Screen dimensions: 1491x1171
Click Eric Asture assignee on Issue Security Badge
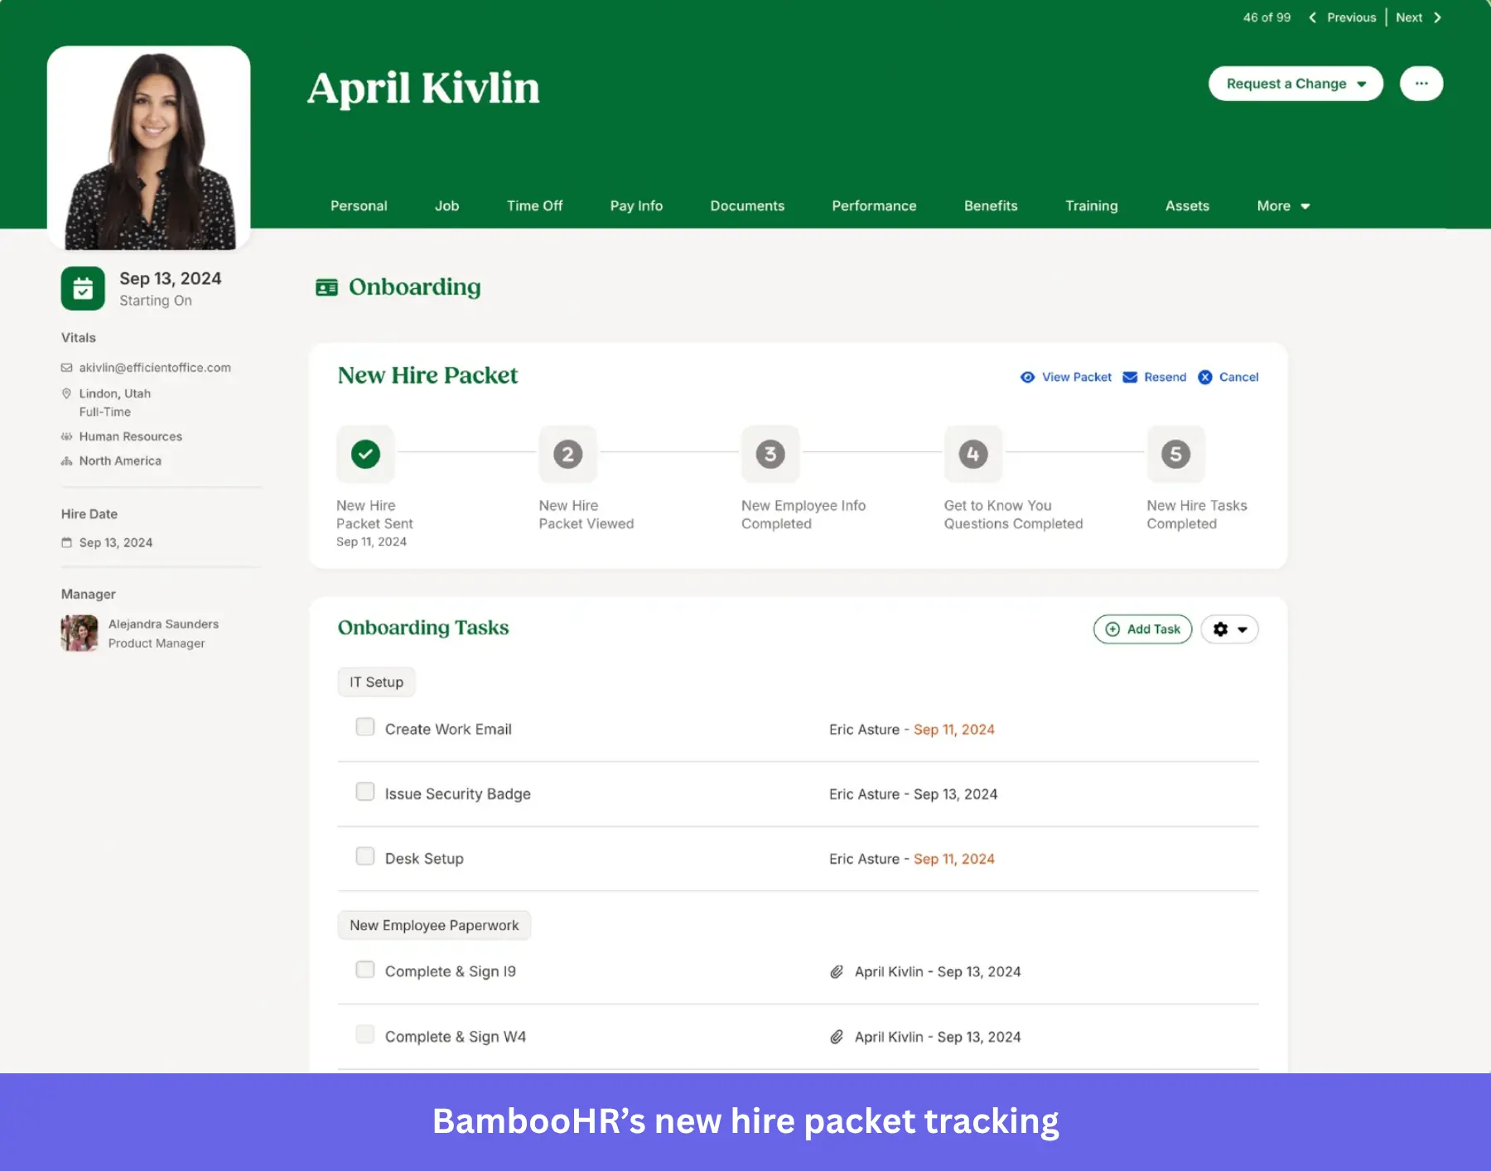(x=864, y=794)
